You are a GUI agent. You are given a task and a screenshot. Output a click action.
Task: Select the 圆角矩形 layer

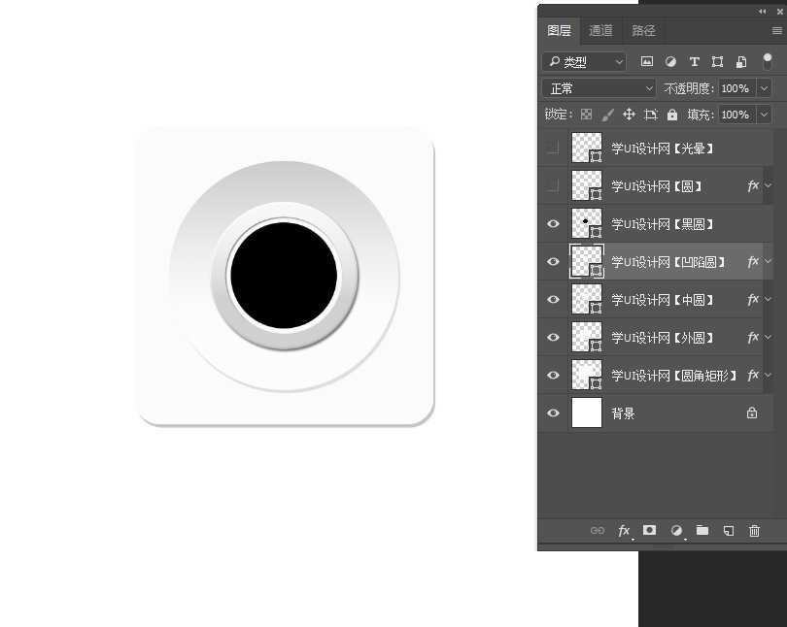coord(672,376)
